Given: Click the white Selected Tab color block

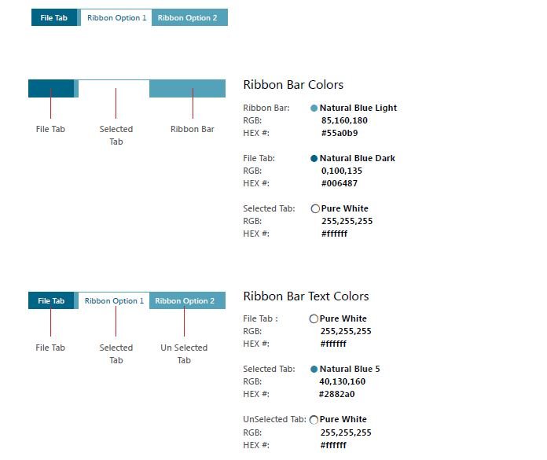Looking at the screenshot, I should (x=114, y=89).
